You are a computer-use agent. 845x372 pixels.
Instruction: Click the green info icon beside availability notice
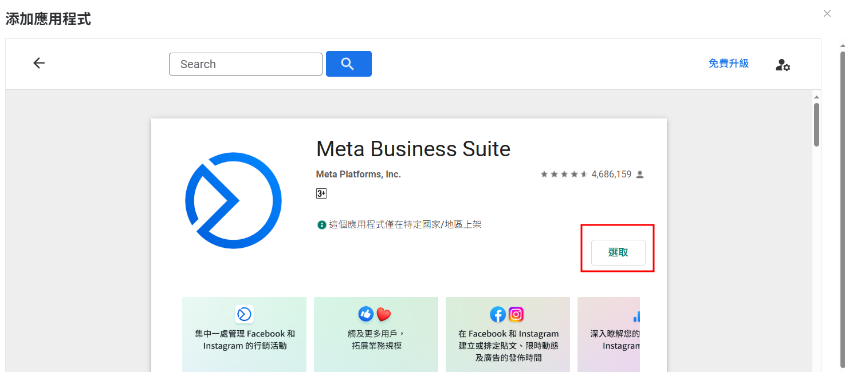point(322,225)
